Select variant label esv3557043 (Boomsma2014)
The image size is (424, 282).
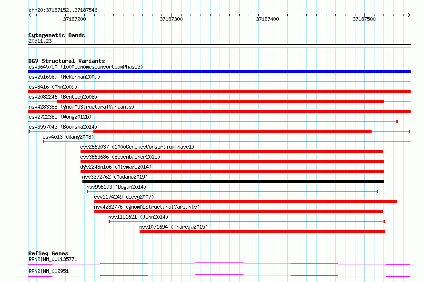pos(63,127)
